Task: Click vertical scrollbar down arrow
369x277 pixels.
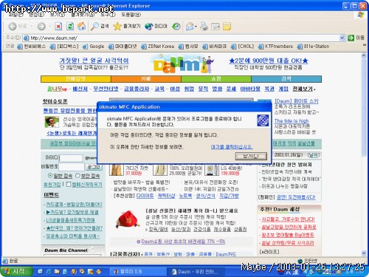Action: (x=364, y=253)
